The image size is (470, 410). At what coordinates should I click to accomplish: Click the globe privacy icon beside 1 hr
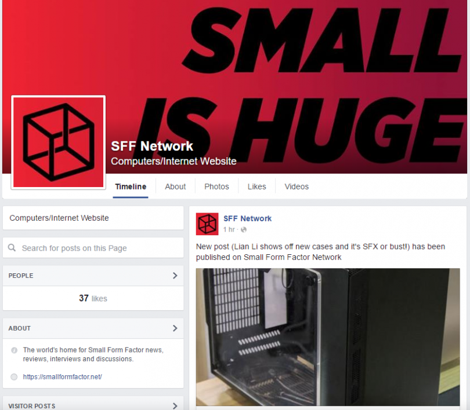tap(244, 230)
